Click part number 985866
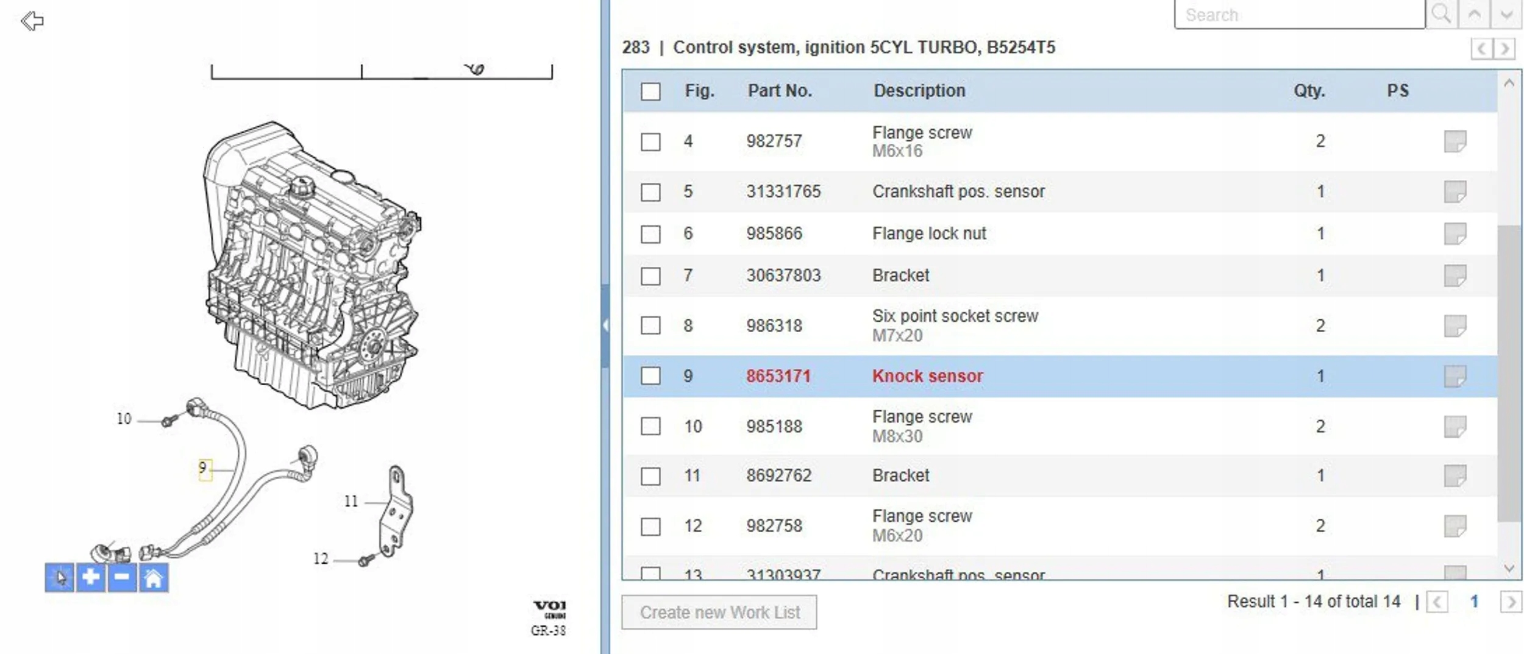 click(774, 233)
